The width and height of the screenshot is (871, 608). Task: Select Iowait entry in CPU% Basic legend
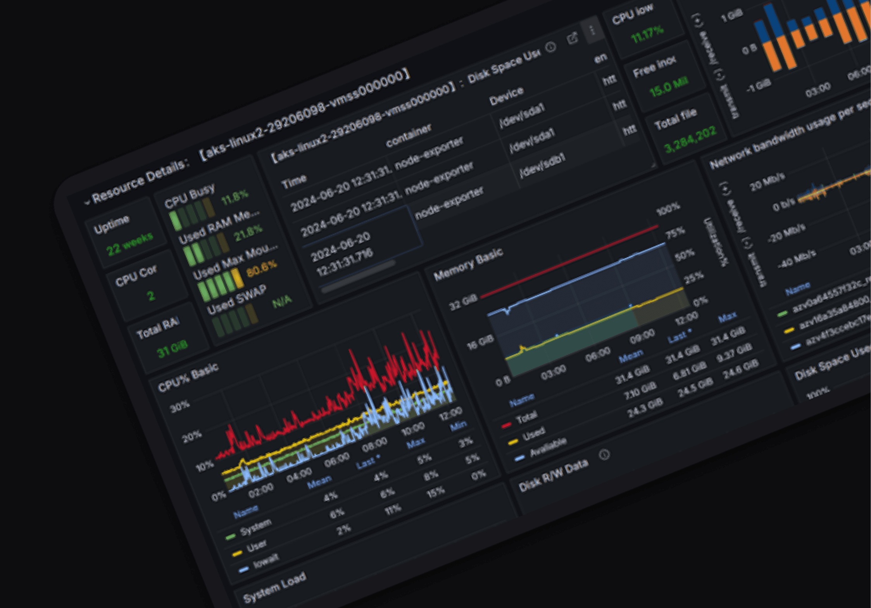pos(266,561)
